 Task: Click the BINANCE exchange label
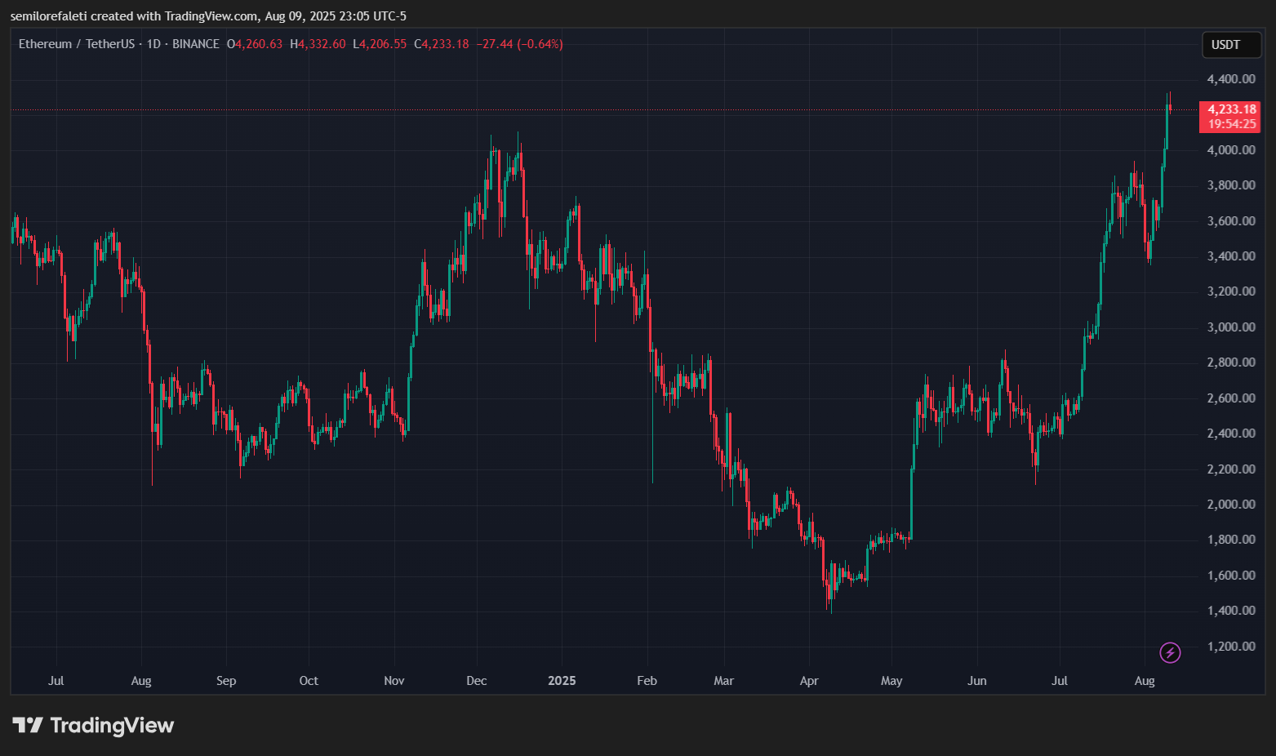click(x=196, y=44)
